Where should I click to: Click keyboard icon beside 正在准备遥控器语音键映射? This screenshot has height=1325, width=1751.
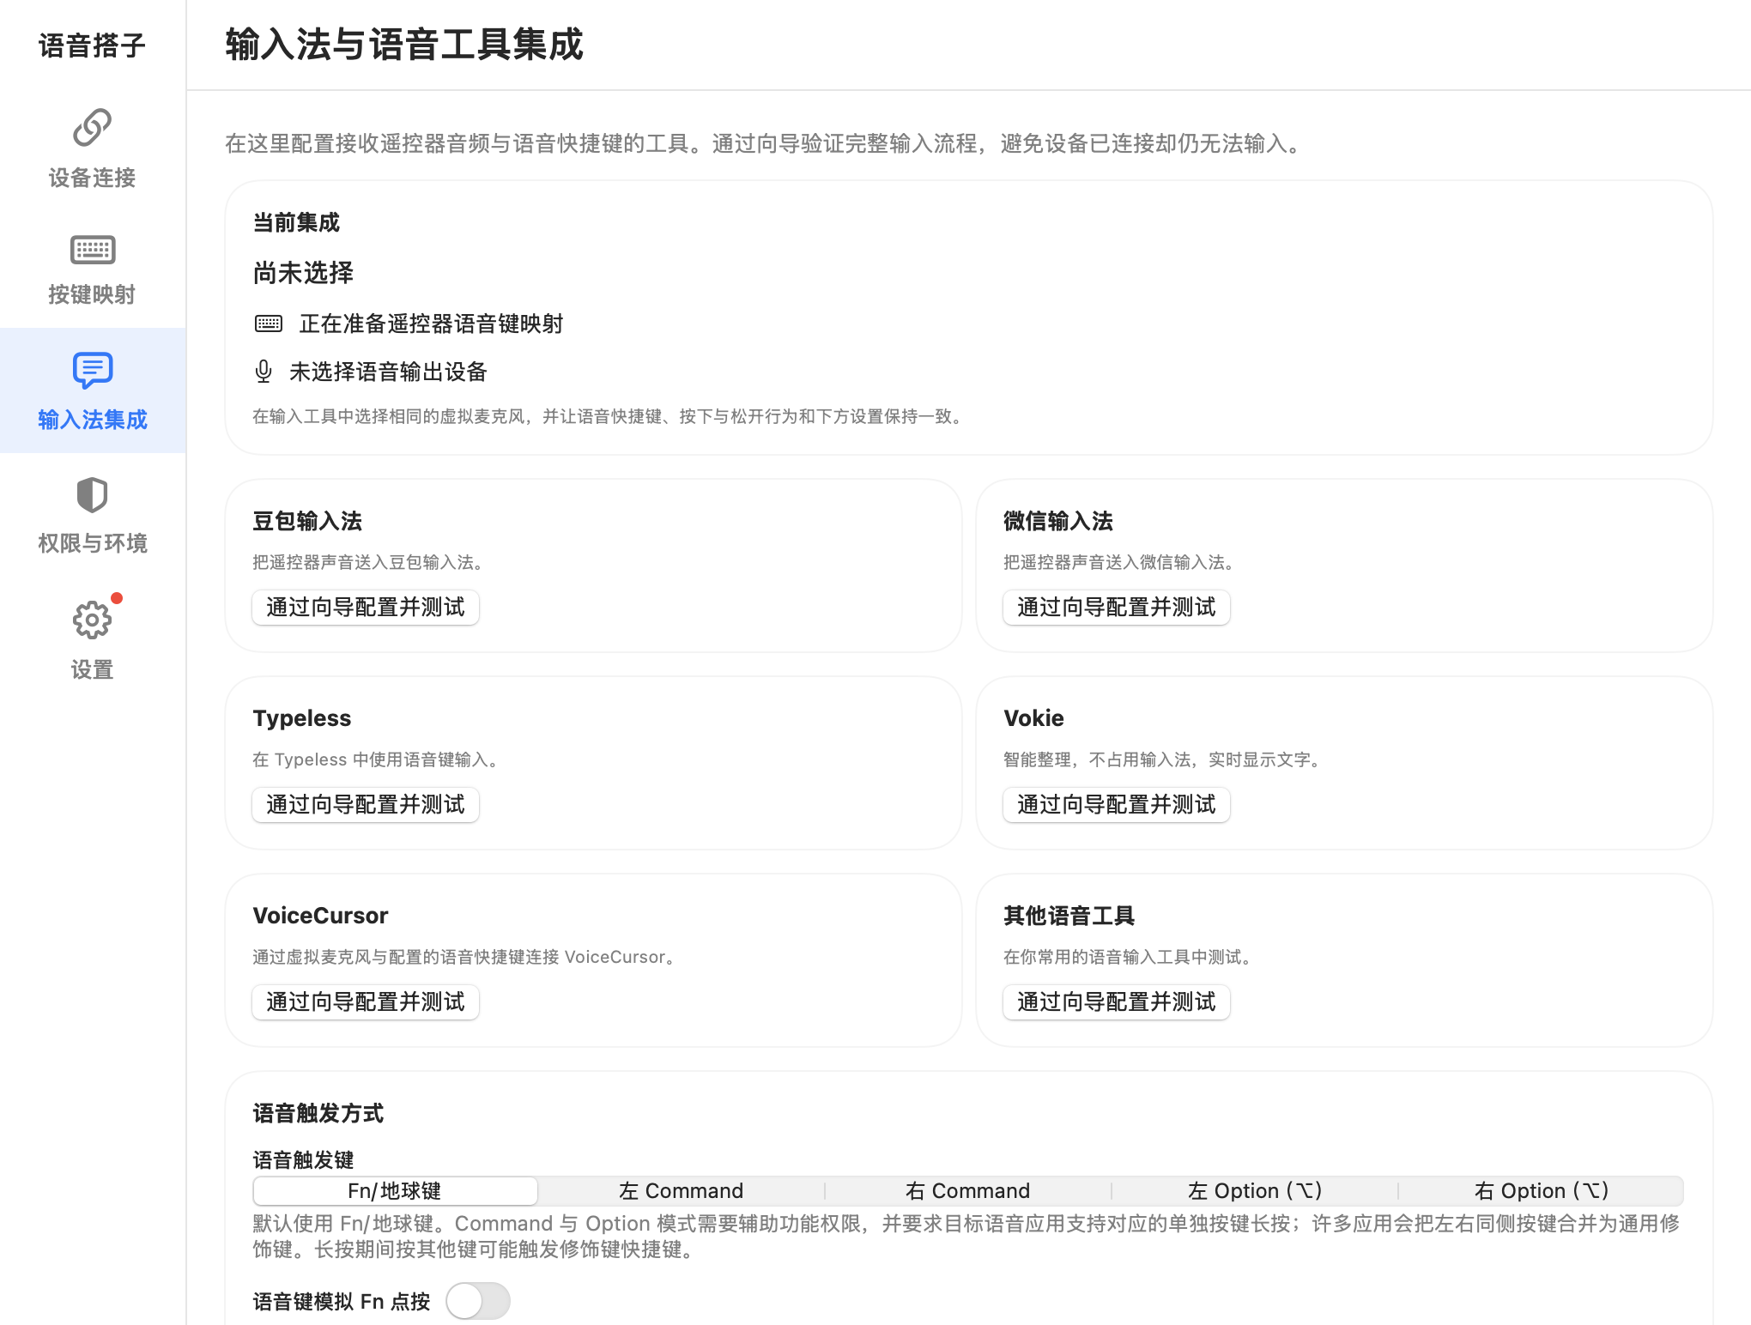[x=269, y=324]
